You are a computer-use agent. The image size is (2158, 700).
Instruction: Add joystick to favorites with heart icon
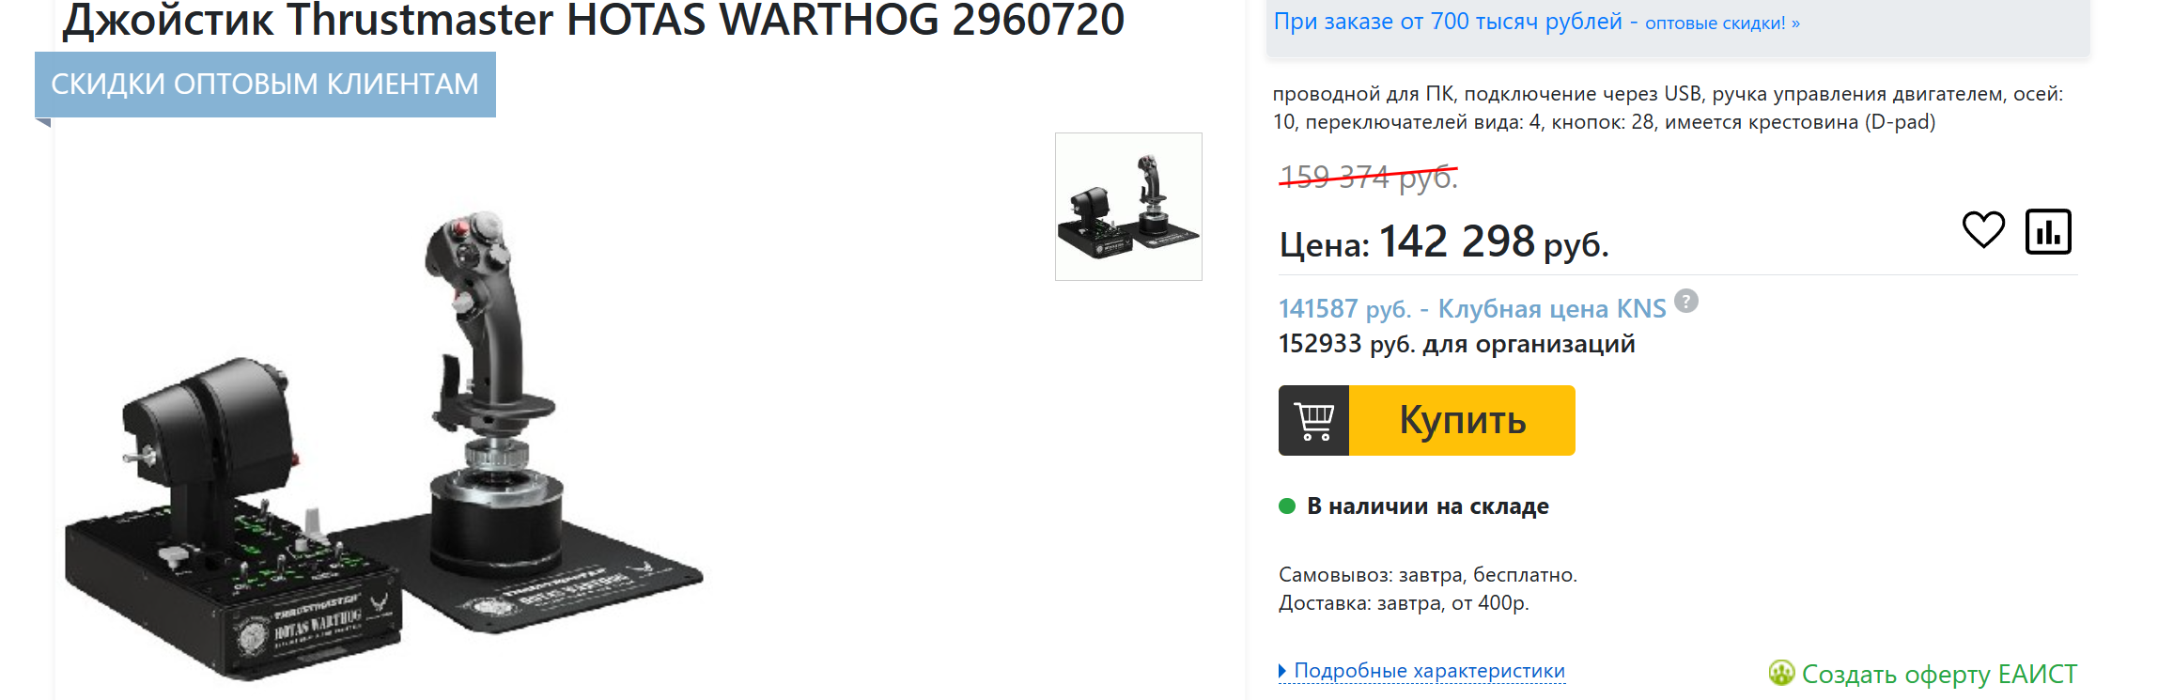coord(1983,230)
